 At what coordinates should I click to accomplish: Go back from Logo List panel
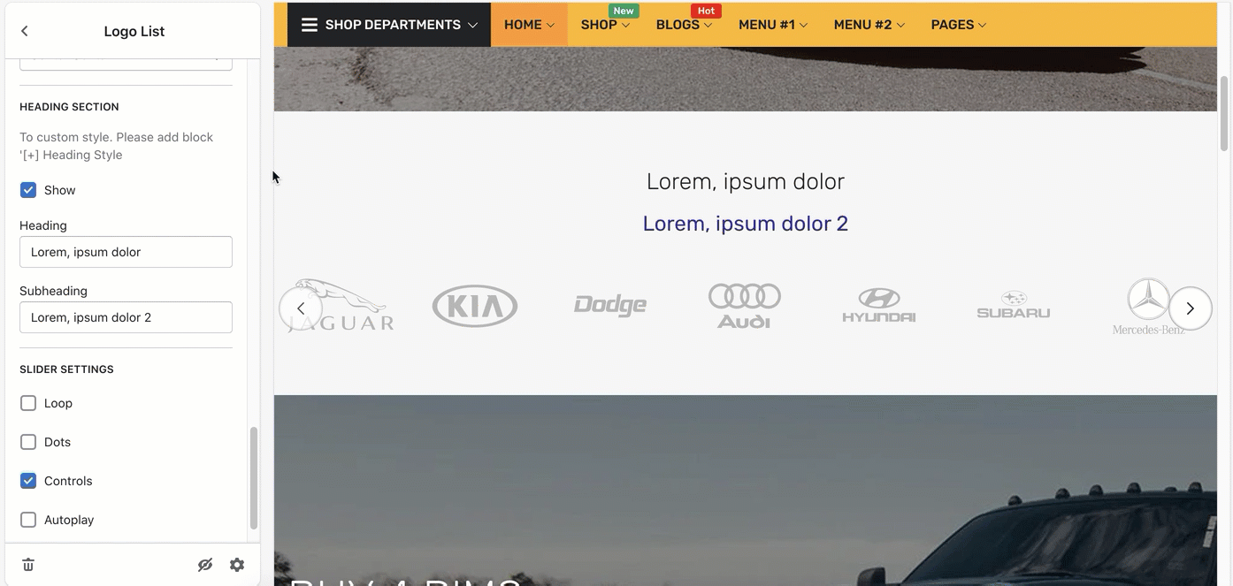25,31
